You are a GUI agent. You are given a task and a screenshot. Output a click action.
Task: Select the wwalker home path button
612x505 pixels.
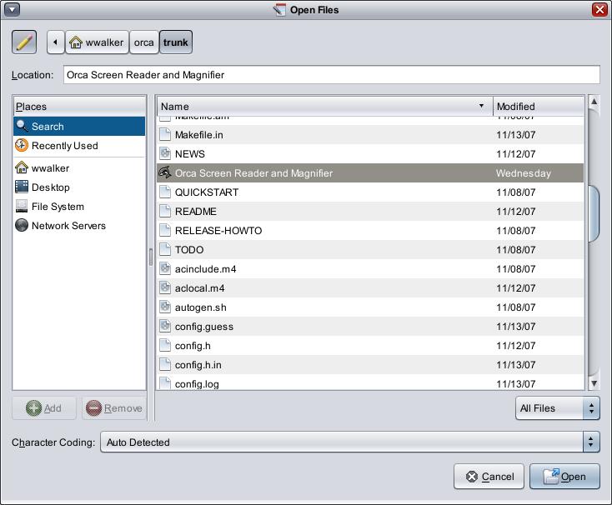97,42
